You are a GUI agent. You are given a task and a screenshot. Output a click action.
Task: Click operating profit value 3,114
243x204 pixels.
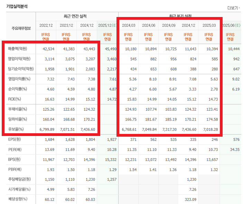tap(49, 59)
